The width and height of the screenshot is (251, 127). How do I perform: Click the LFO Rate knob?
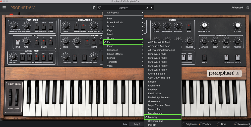(26, 41)
